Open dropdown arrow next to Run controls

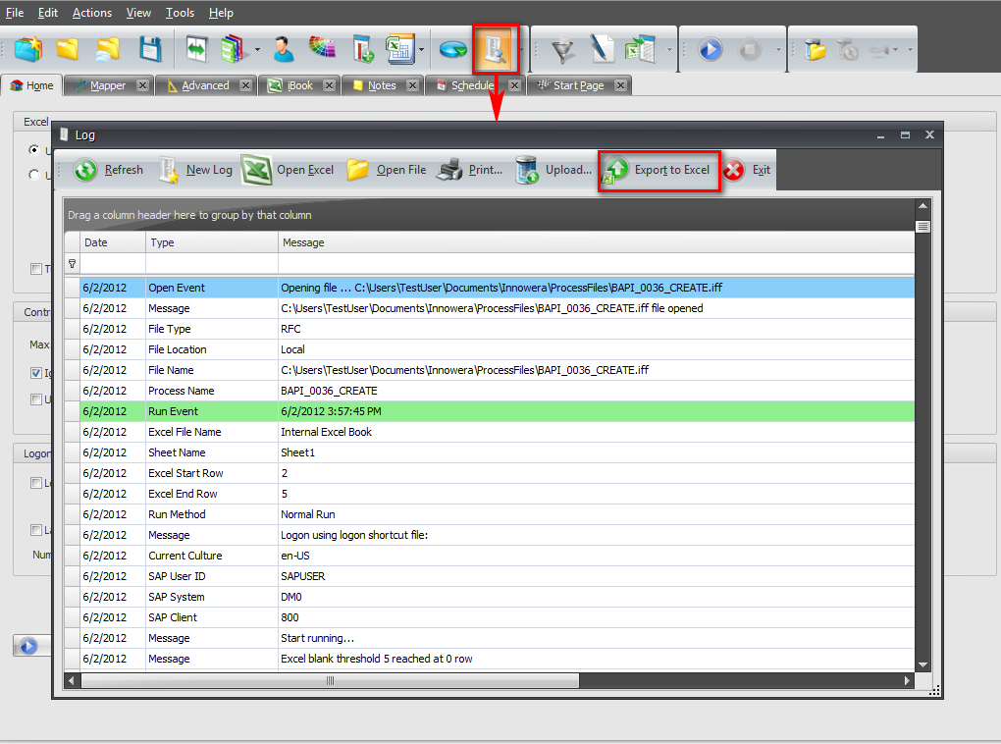[778, 49]
